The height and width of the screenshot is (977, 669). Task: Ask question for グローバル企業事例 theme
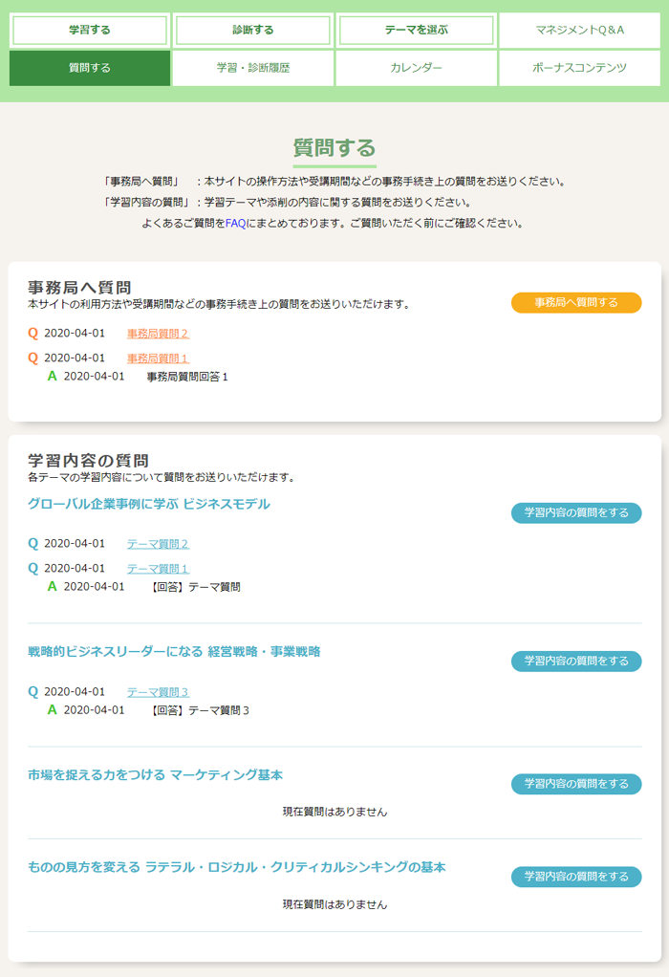tap(576, 512)
